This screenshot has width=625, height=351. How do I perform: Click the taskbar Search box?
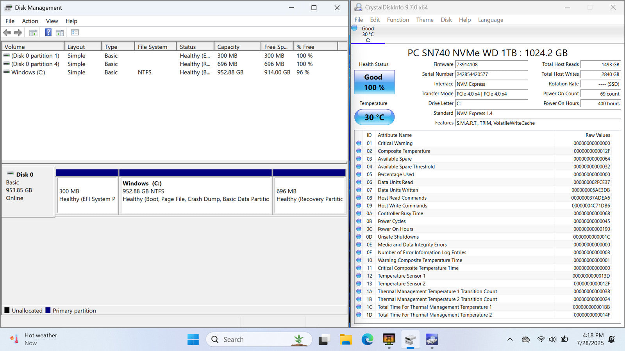click(x=259, y=340)
